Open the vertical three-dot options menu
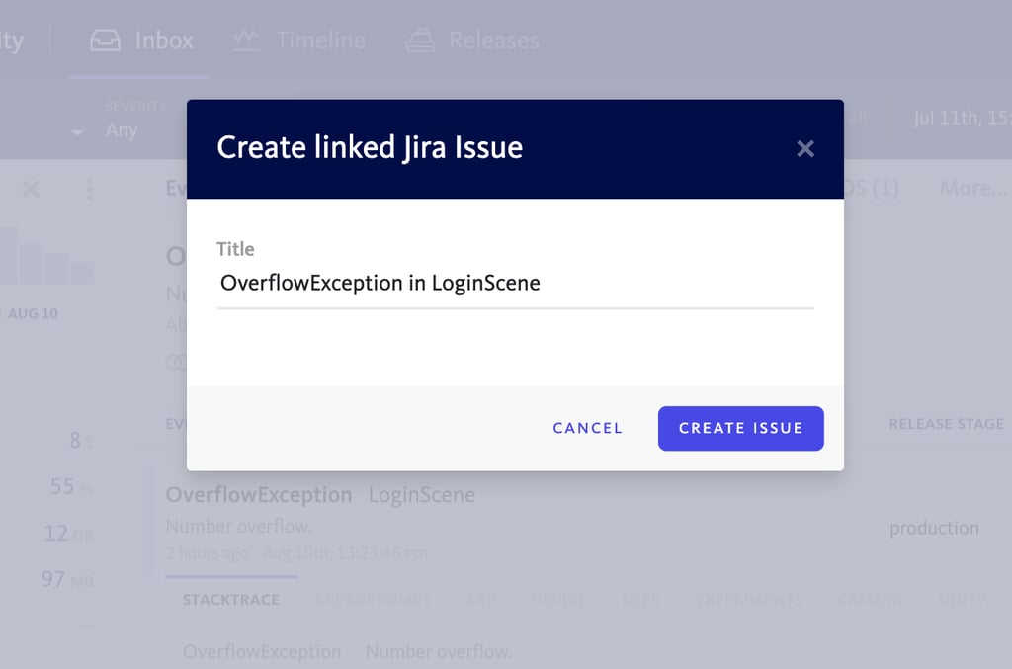 click(x=90, y=189)
